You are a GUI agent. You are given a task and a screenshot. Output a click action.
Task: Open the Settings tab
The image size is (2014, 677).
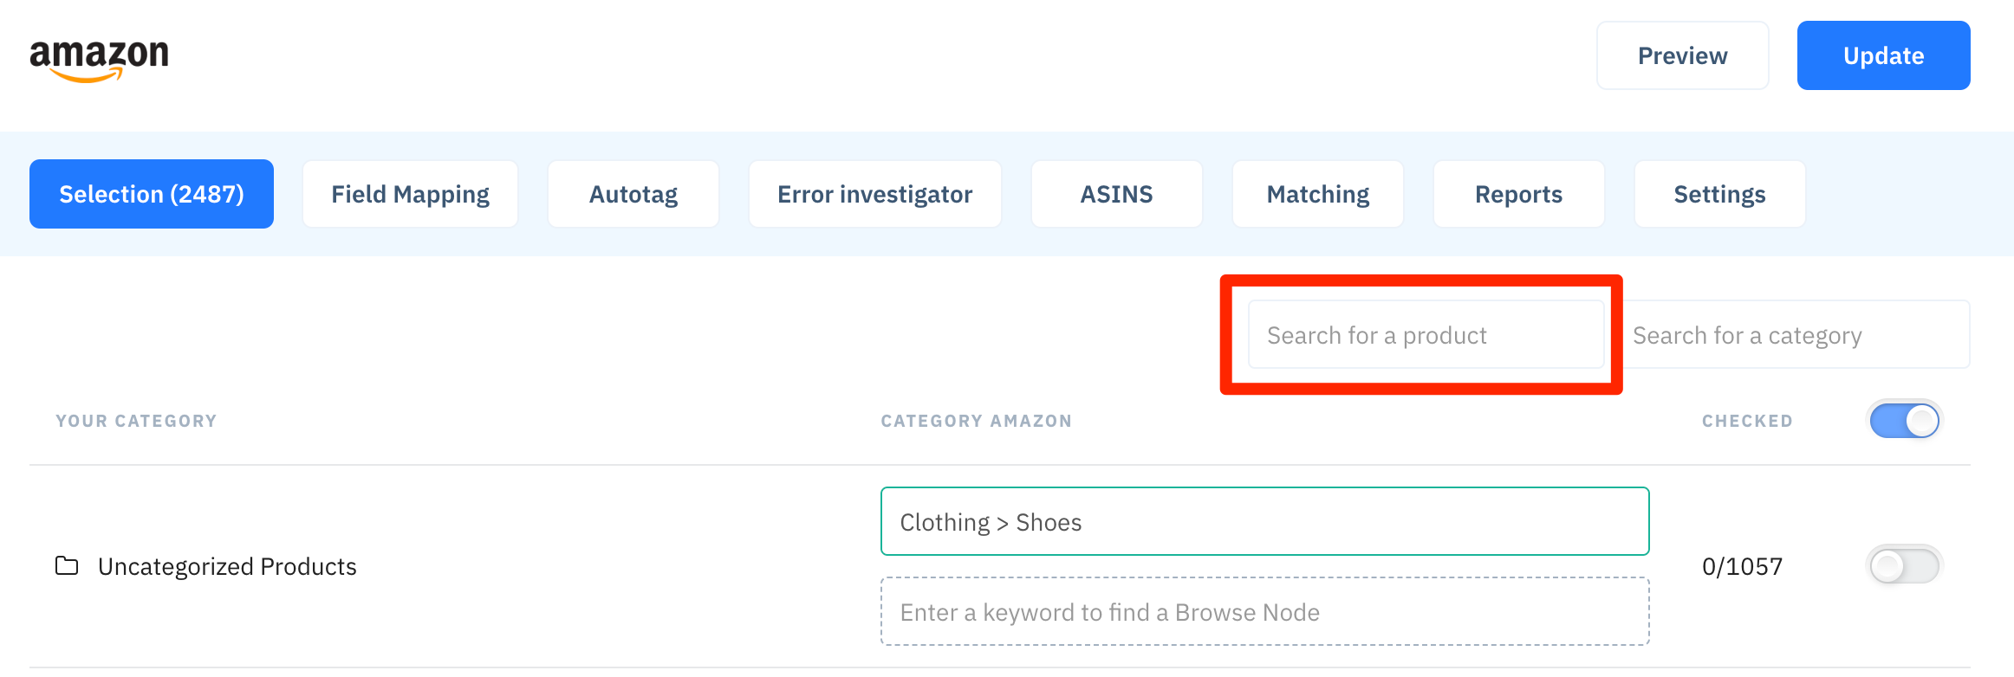(1719, 194)
